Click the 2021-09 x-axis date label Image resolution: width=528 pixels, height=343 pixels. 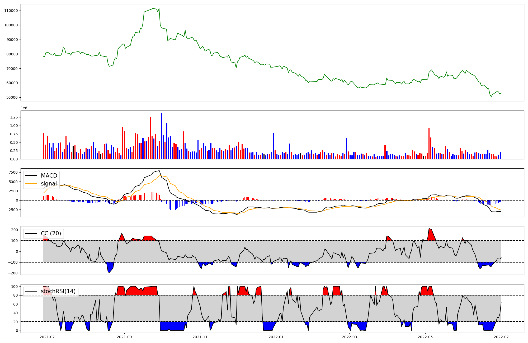point(124,337)
